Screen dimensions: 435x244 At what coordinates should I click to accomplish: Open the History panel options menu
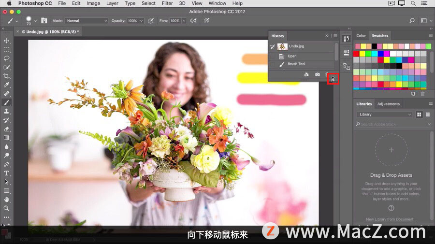(335, 36)
